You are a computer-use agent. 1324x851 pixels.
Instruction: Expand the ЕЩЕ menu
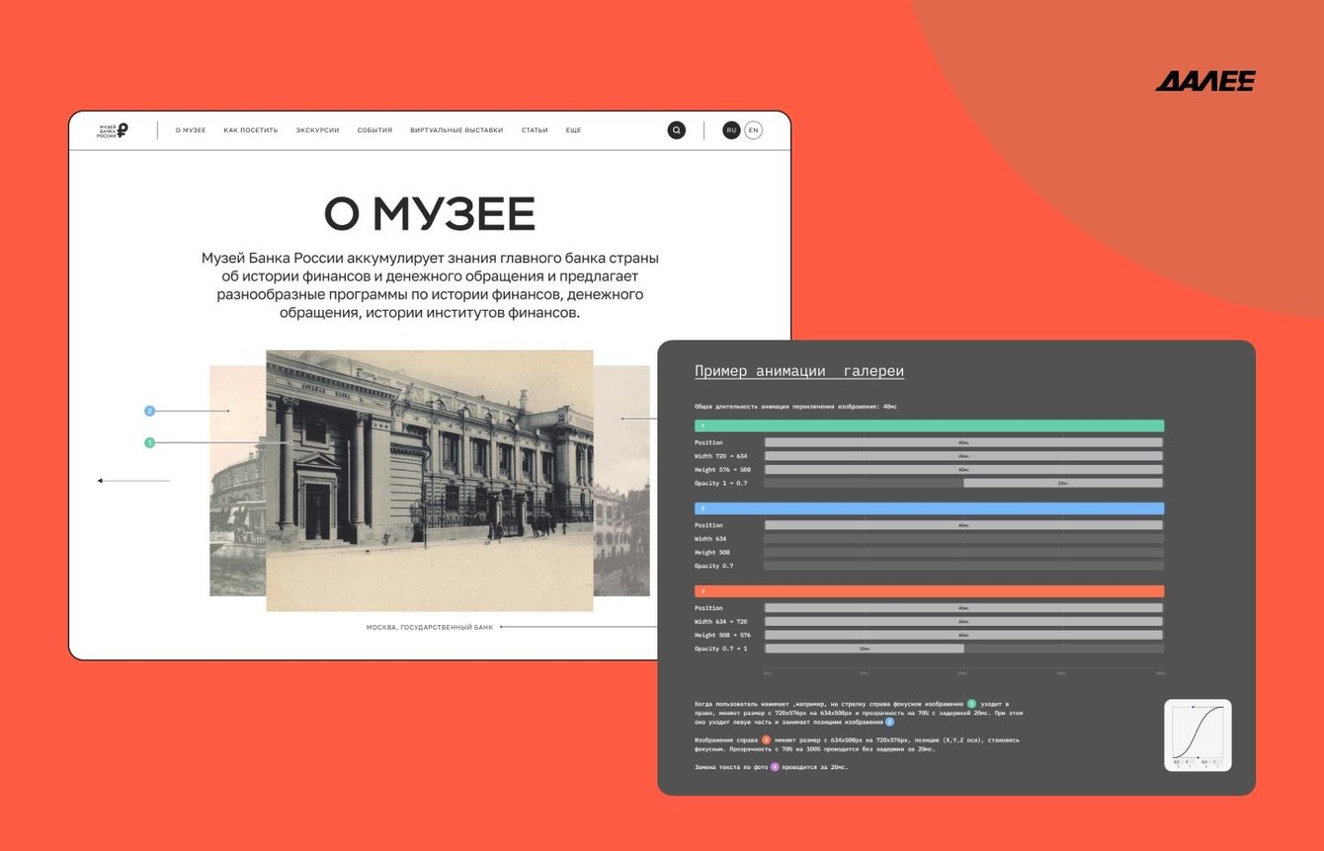tap(573, 130)
